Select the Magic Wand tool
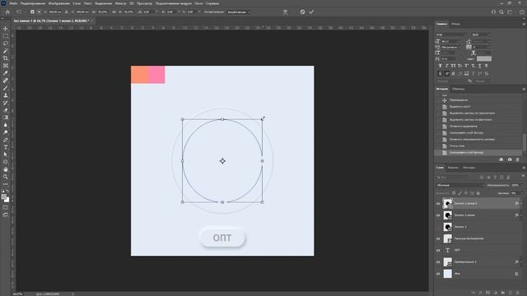 [x=6, y=51]
